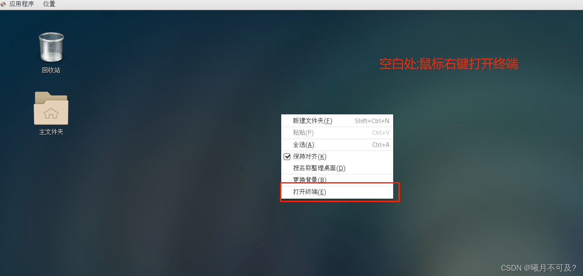Click the Recycle Bin (回收站) trash can icon
Viewport: 583px width, 276px height.
coord(51,47)
